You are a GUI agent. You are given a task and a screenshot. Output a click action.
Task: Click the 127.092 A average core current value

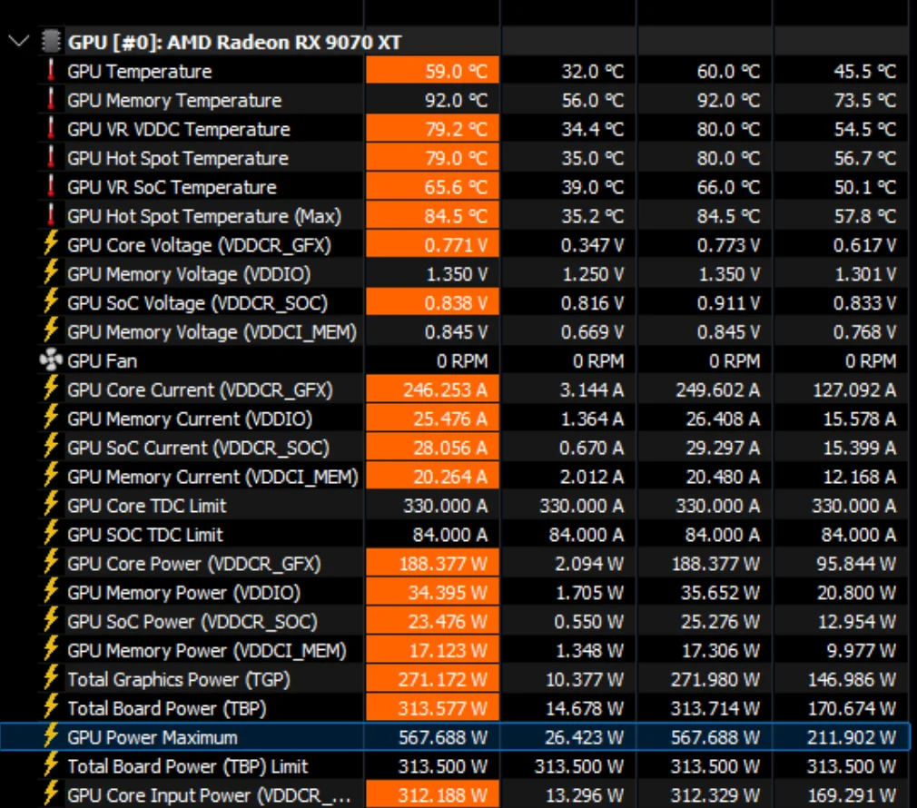(x=854, y=390)
